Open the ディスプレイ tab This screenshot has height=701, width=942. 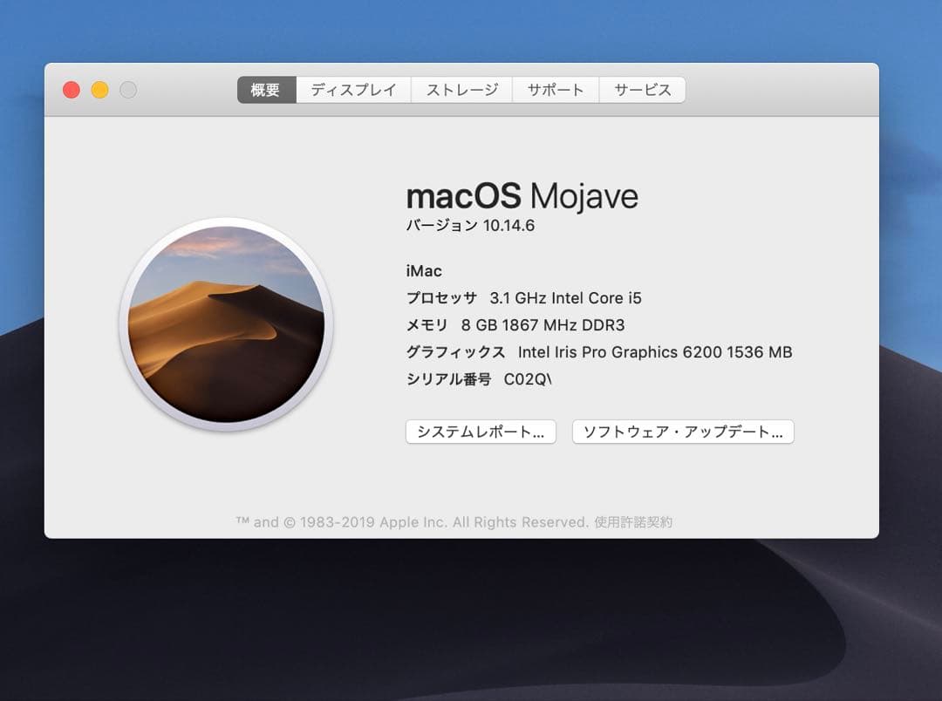click(x=353, y=90)
